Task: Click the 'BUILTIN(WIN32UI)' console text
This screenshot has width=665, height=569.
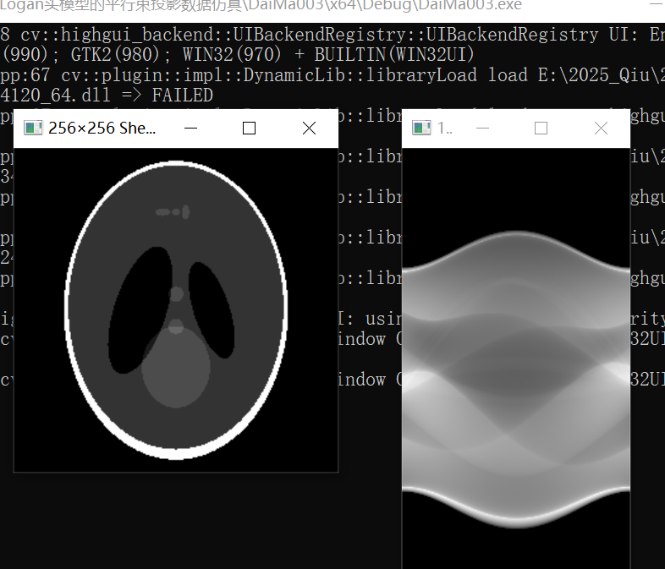Action: [393, 55]
